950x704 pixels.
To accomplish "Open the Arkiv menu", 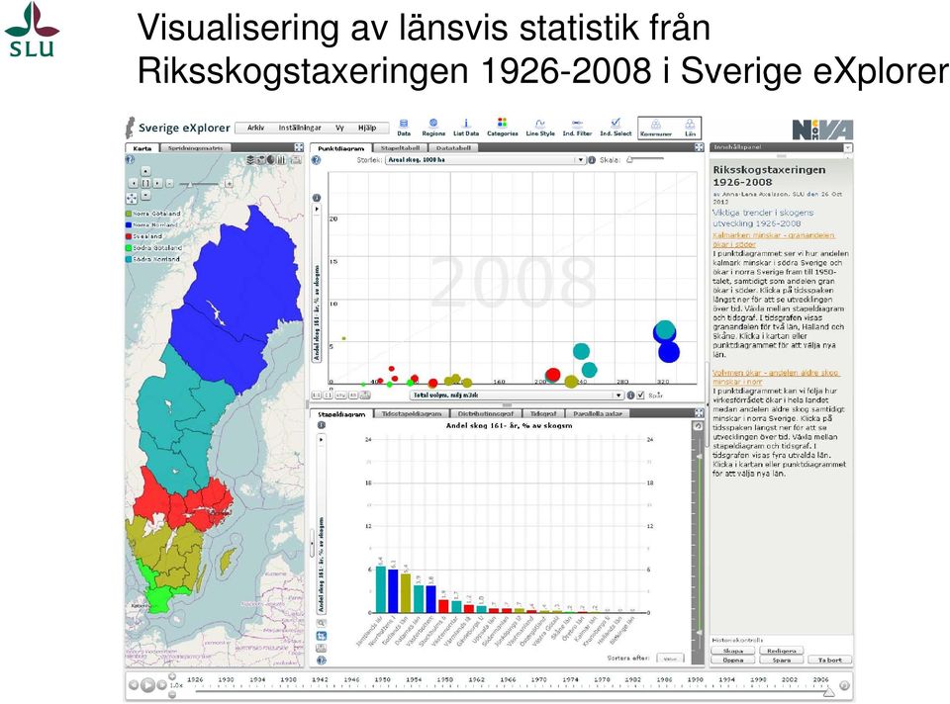I will click(x=255, y=128).
